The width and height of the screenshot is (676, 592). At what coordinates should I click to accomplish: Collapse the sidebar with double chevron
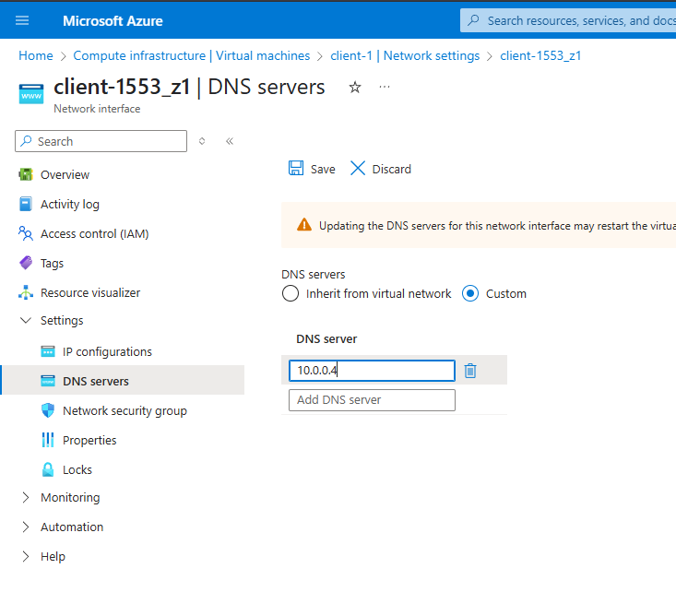(230, 141)
